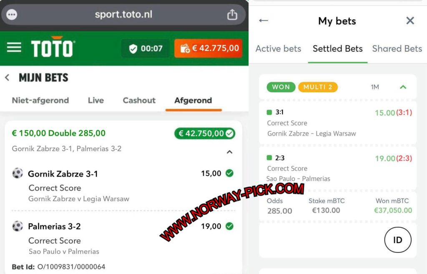The height and width of the screenshot is (274, 427).
Task: Click the round ID button
Action: coord(397,240)
